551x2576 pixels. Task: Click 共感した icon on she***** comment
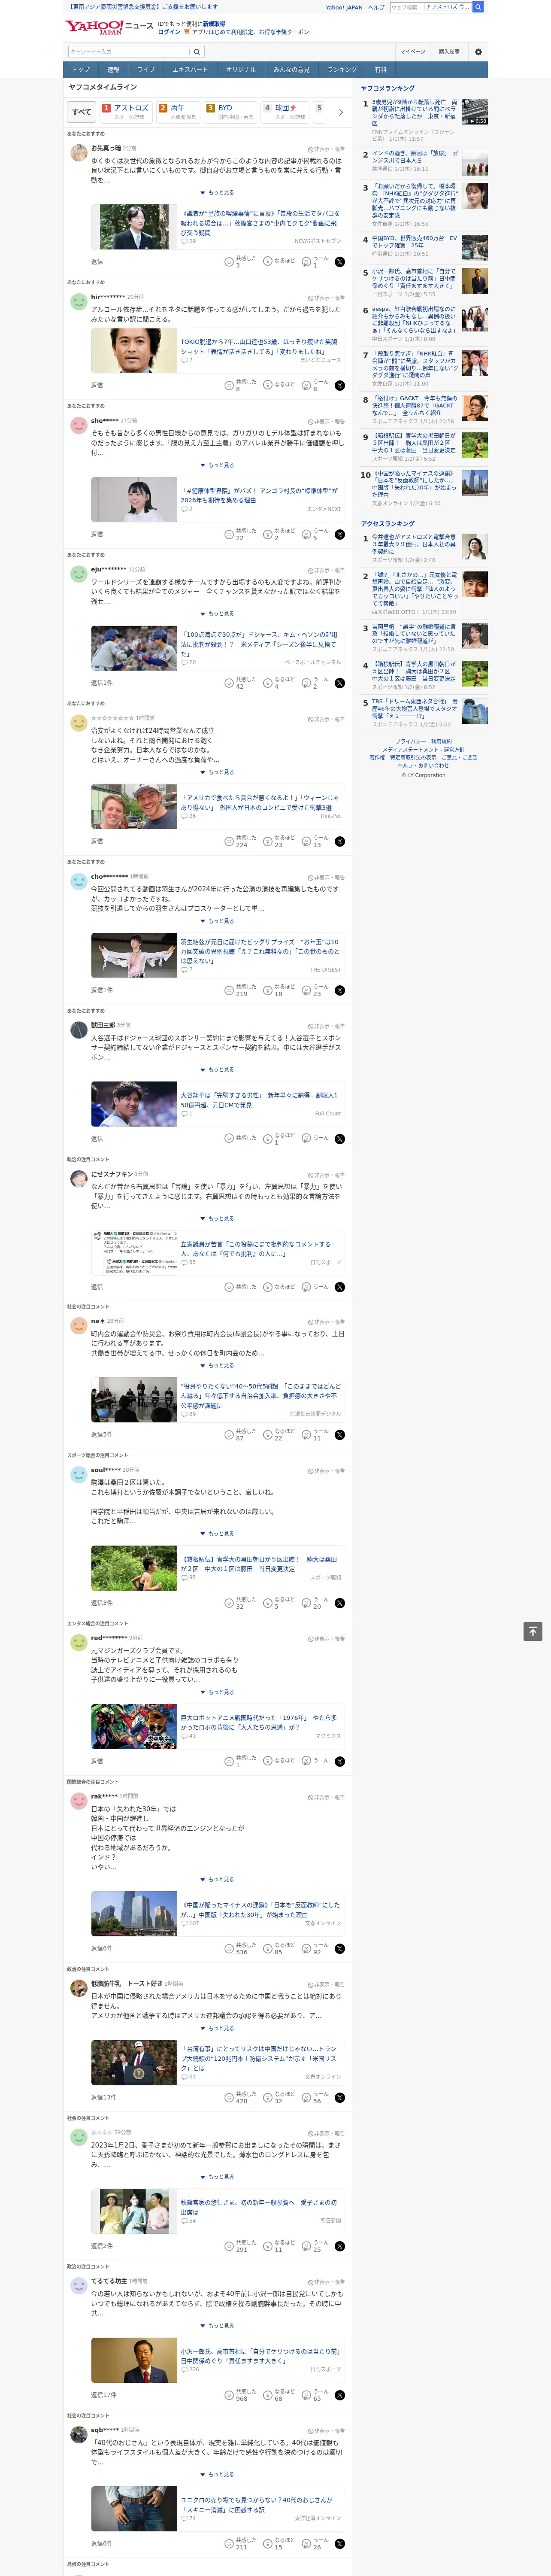(x=229, y=534)
